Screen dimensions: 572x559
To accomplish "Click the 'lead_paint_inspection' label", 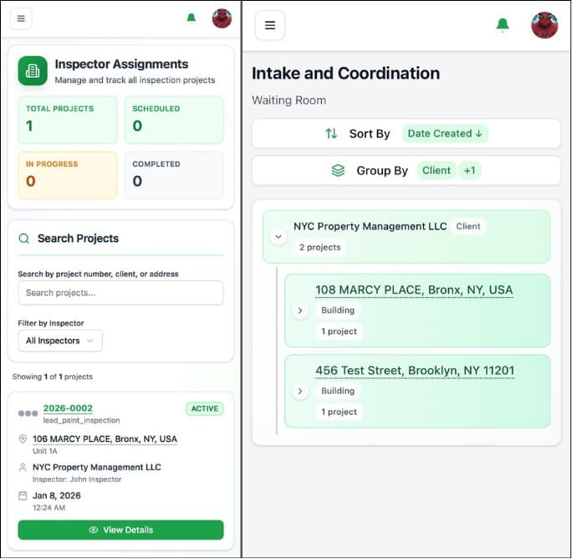I will tap(81, 421).
